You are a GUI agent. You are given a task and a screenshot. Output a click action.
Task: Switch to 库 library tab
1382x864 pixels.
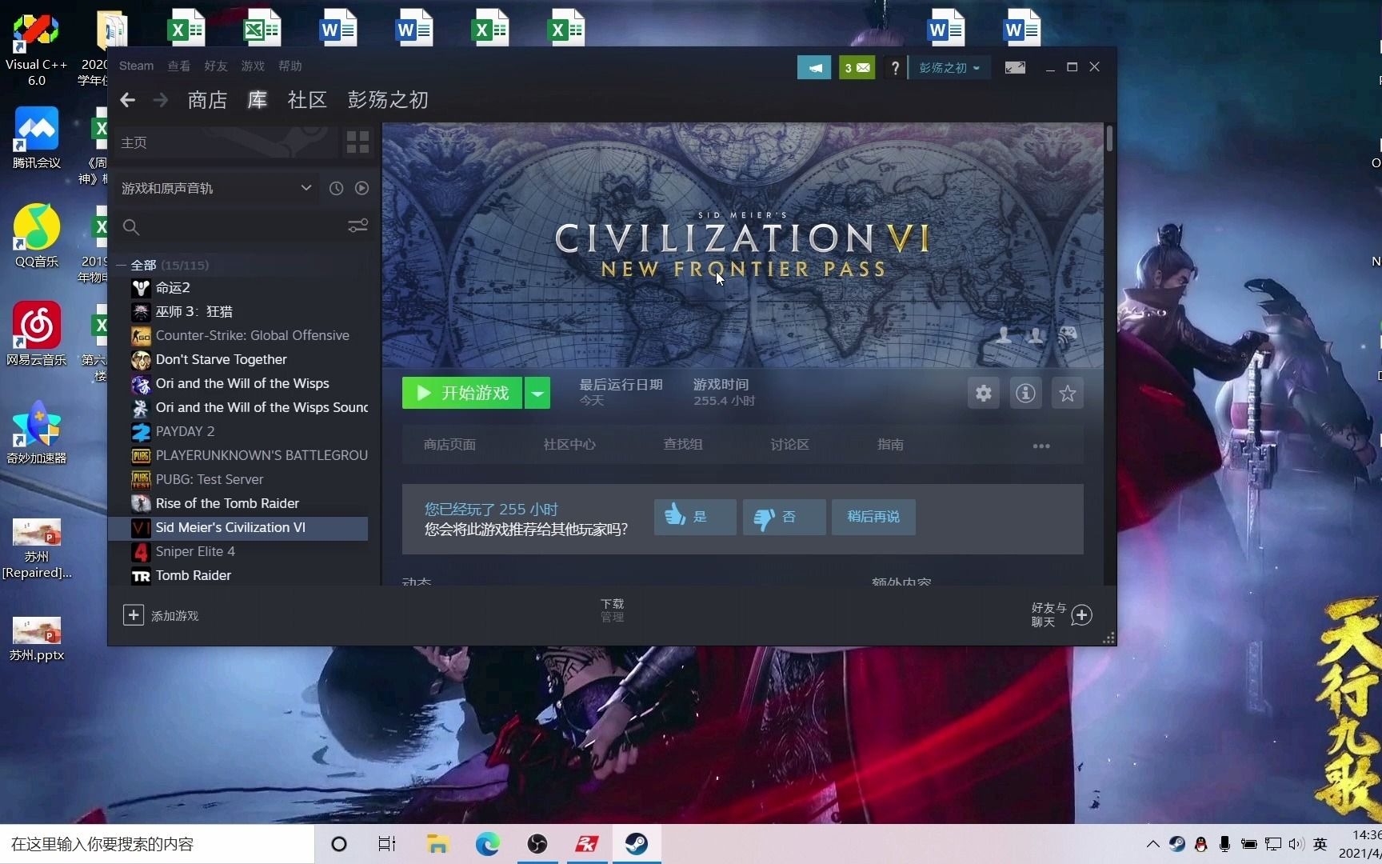coord(257,100)
